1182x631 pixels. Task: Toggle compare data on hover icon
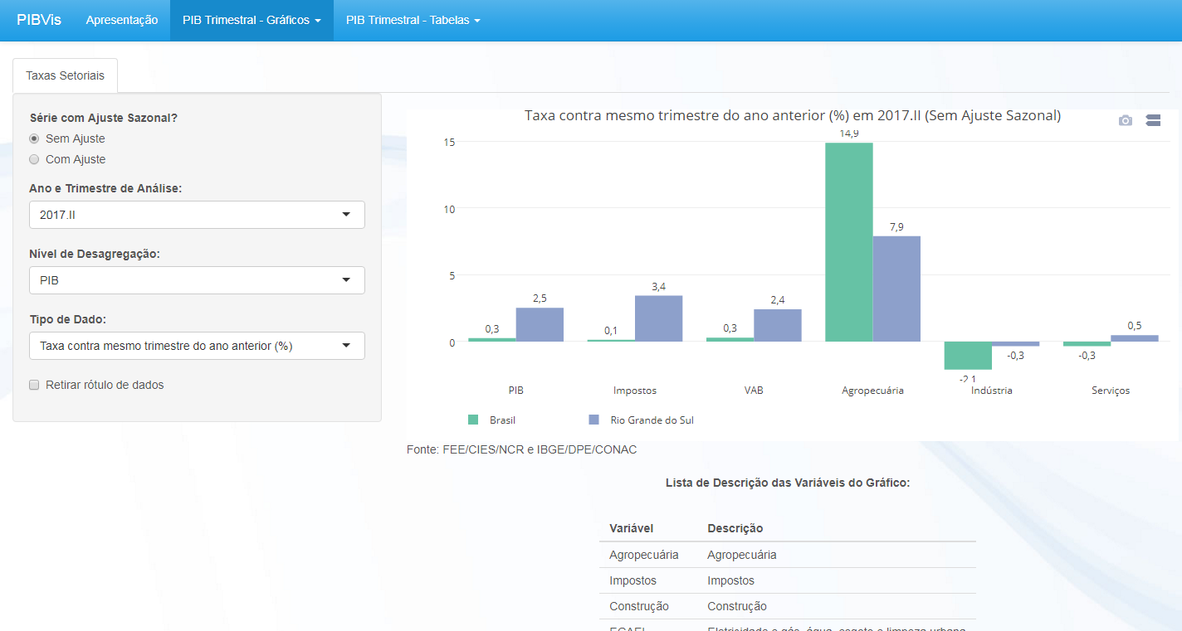point(1153,120)
